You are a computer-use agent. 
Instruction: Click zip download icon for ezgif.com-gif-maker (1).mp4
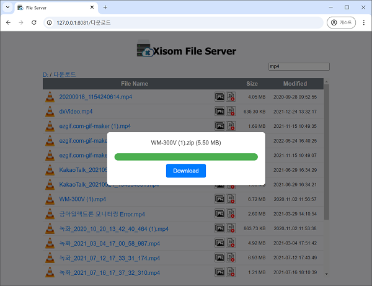click(x=231, y=126)
